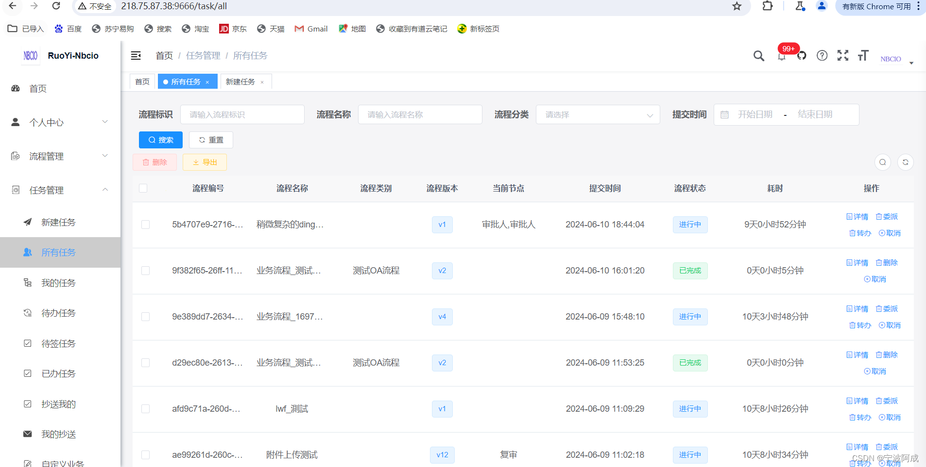Refresh the task table round button
The width and height of the screenshot is (926, 467).
[x=906, y=162]
